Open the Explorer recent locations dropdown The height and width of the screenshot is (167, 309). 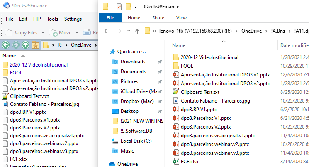click(128, 31)
